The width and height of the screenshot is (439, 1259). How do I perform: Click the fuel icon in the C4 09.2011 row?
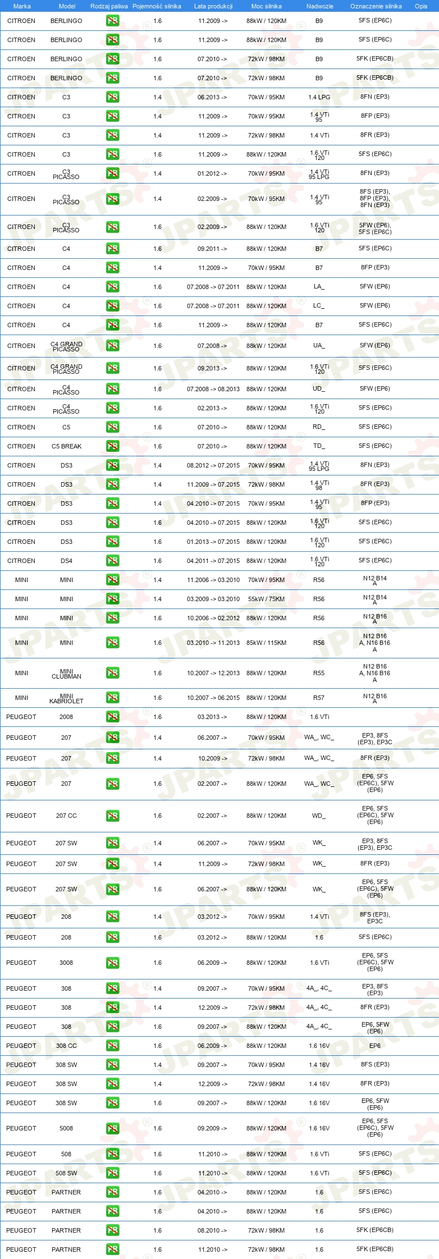(x=112, y=249)
